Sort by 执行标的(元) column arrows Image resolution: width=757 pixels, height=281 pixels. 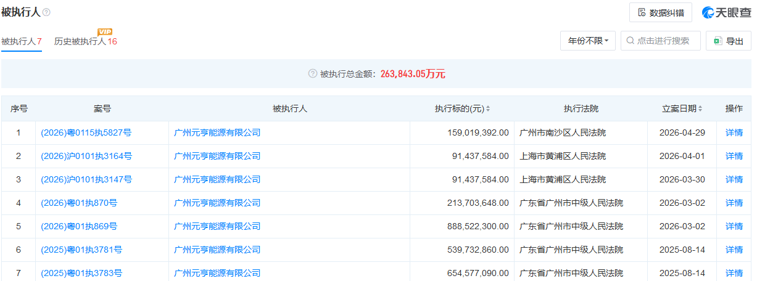[488, 109]
